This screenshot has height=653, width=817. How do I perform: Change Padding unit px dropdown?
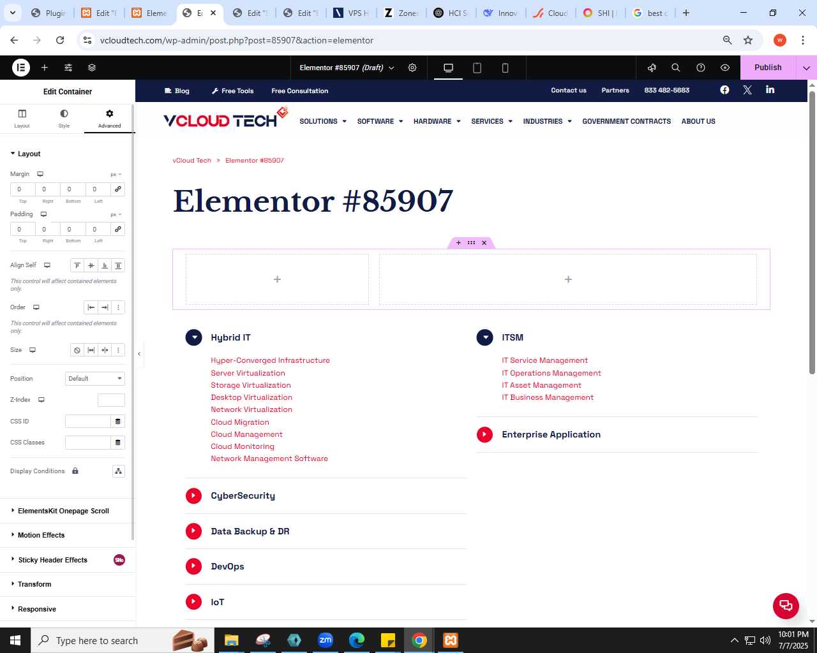[x=116, y=214]
